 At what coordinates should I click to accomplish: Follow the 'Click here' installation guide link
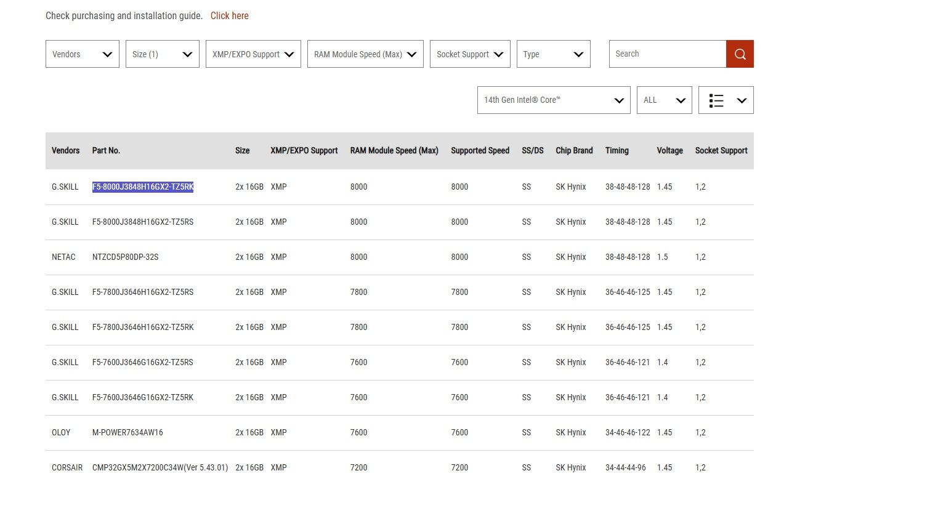(230, 16)
